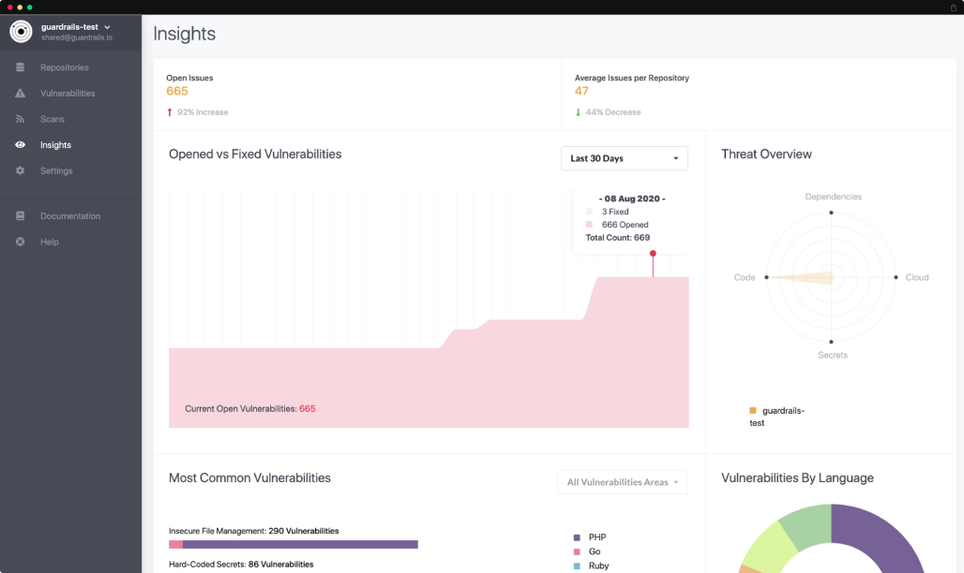The width and height of the screenshot is (964, 573).
Task: Switch to the Vulnerabilities menu entry
Action: click(x=67, y=93)
